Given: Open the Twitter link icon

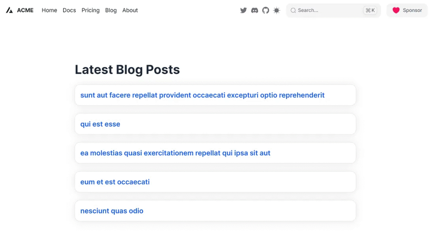Looking at the screenshot, I should (243, 10).
